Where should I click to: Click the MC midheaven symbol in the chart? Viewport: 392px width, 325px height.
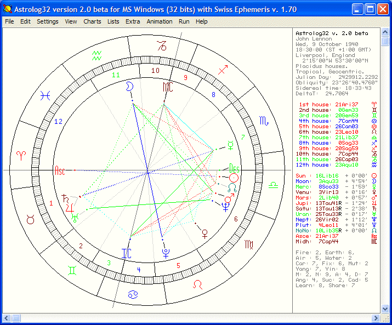[x=168, y=87]
